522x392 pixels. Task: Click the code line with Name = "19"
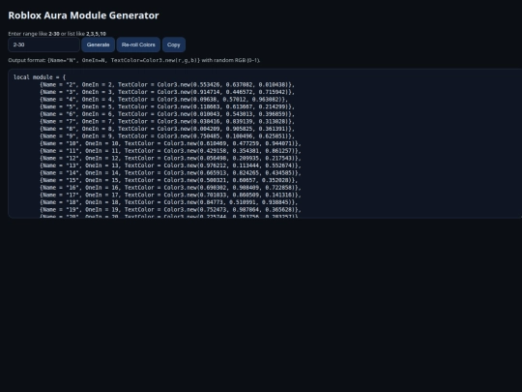pos(170,209)
